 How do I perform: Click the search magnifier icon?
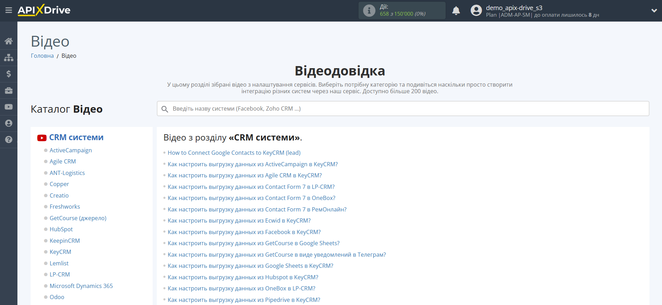pos(165,109)
